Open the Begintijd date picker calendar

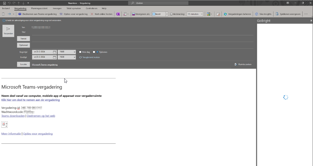click(x=55, y=52)
